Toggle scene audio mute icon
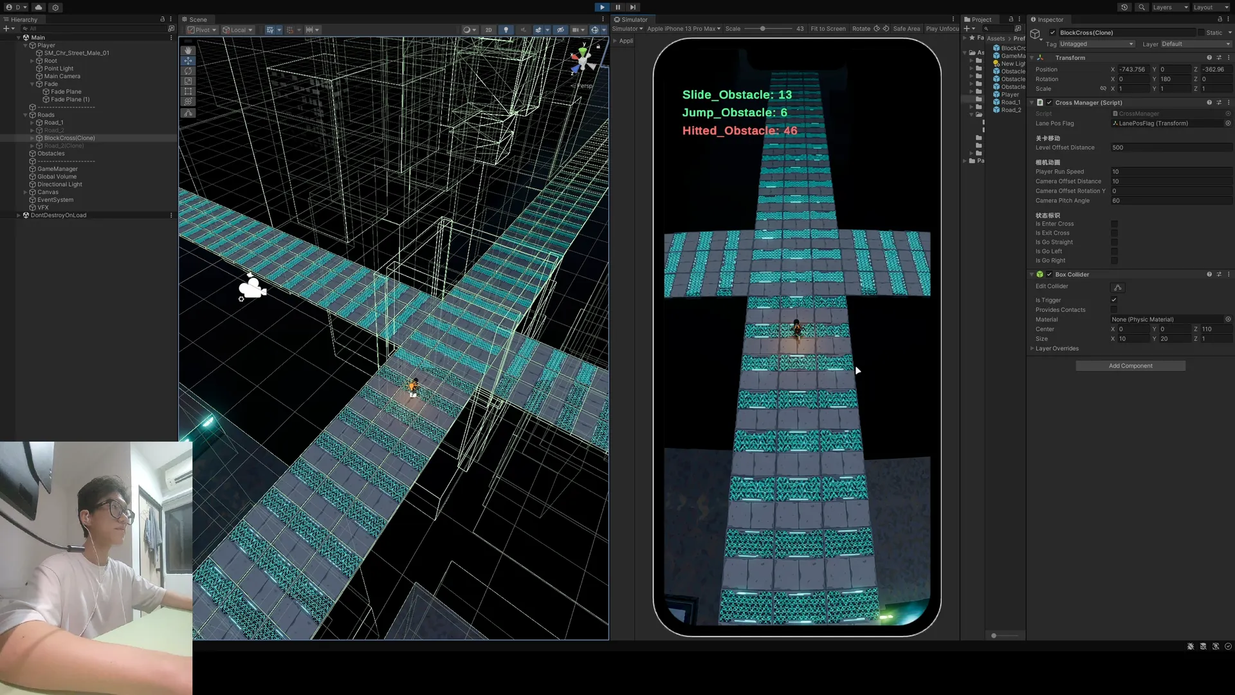 (x=523, y=30)
